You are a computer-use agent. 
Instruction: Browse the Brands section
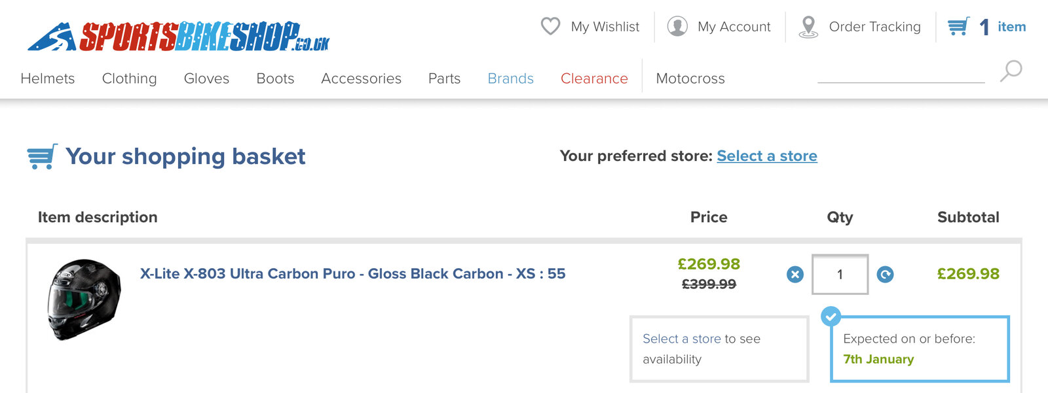[x=510, y=78]
